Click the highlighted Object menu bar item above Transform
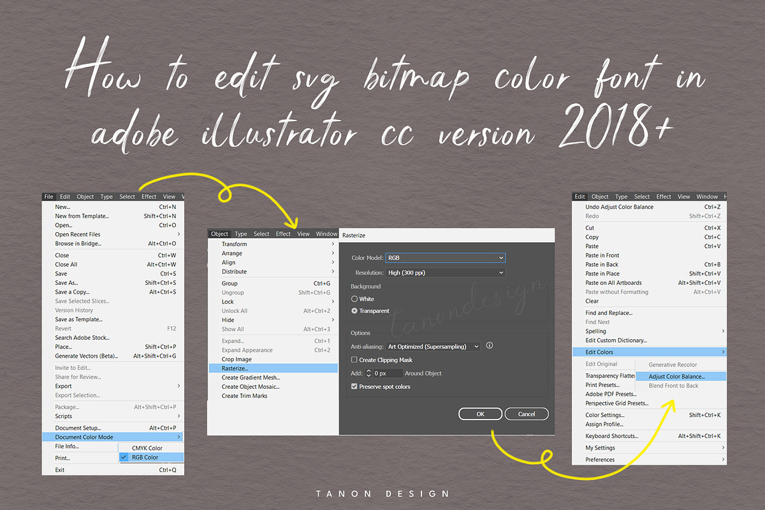The height and width of the screenshot is (510, 765). (x=220, y=234)
